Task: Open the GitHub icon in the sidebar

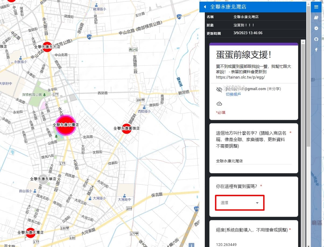Action: tap(316, 39)
